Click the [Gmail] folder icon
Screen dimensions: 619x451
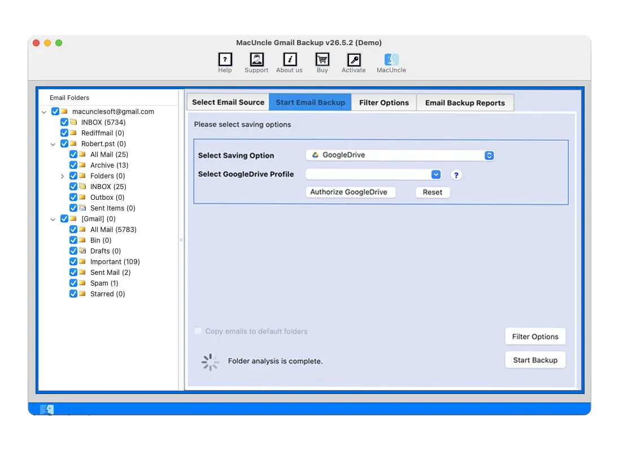tap(73, 218)
